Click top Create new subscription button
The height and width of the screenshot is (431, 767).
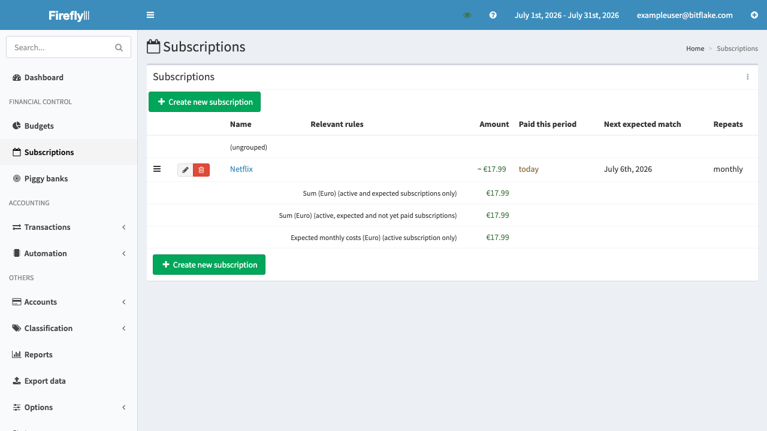(204, 102)
